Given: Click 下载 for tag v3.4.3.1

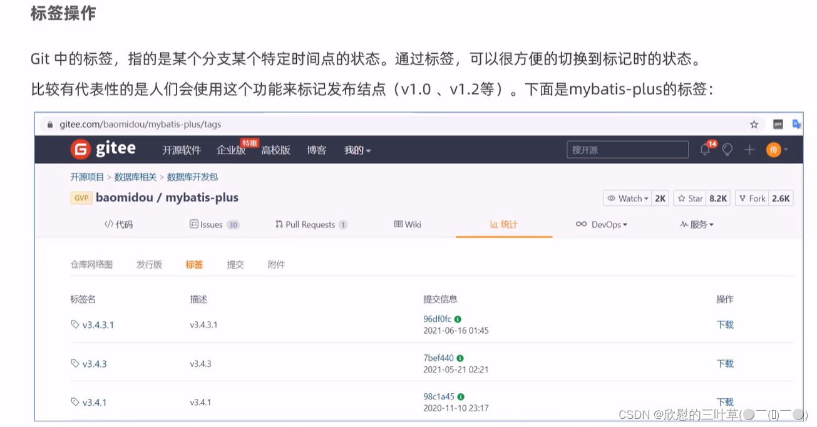Looking at the screenshot, I should [x=725, y=325].
